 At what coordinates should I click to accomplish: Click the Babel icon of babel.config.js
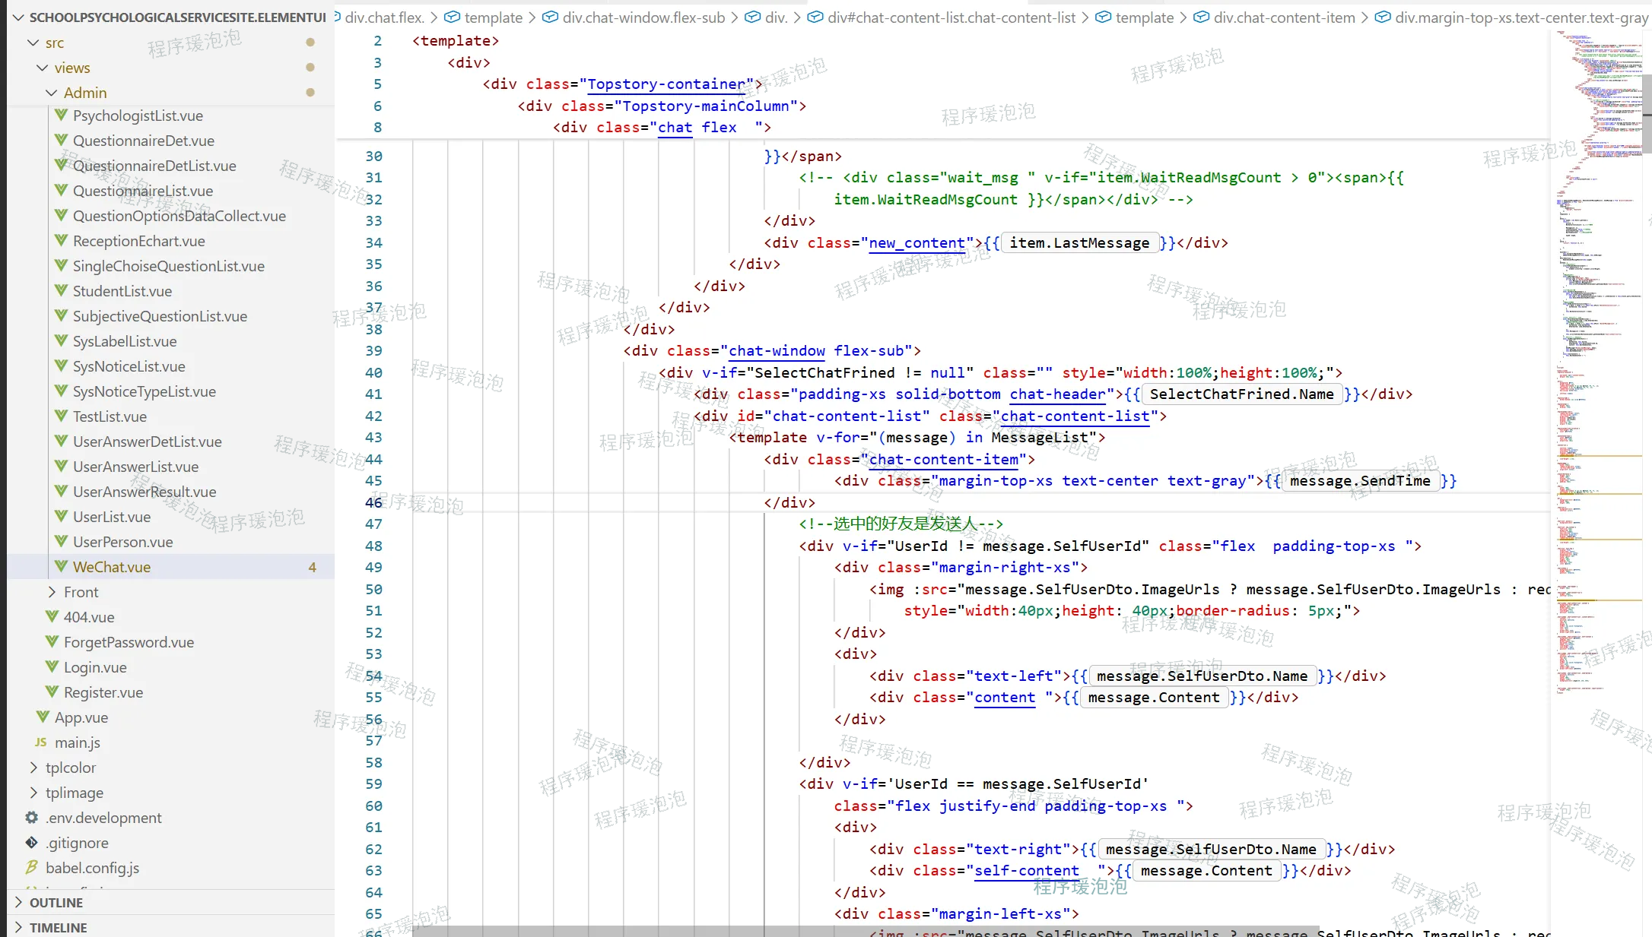(x=32, y=868)
